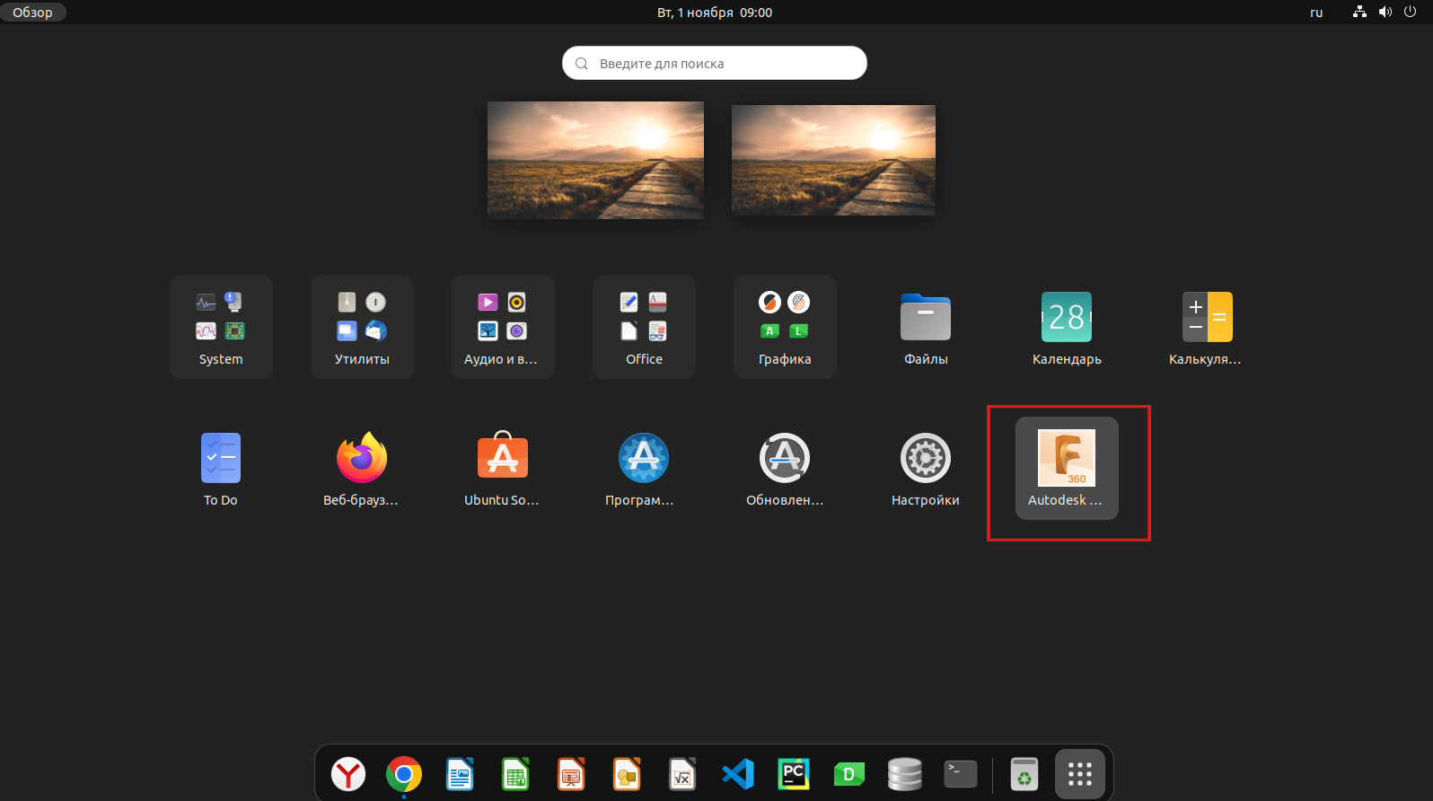The image size is (1433, 801).
Task: Open the database tool in dock
Action: click(x=905, y=774)
